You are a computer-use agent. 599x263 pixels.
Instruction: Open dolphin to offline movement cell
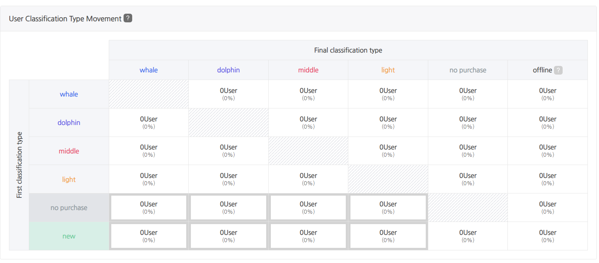coord(547,122)
